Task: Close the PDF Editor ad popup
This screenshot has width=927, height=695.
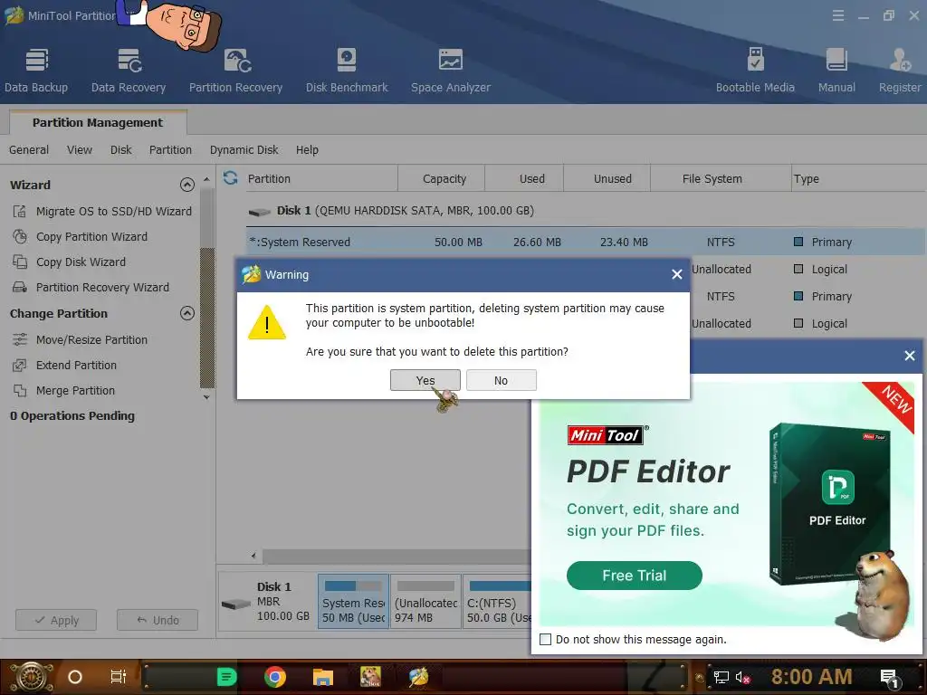Action: 909,356
